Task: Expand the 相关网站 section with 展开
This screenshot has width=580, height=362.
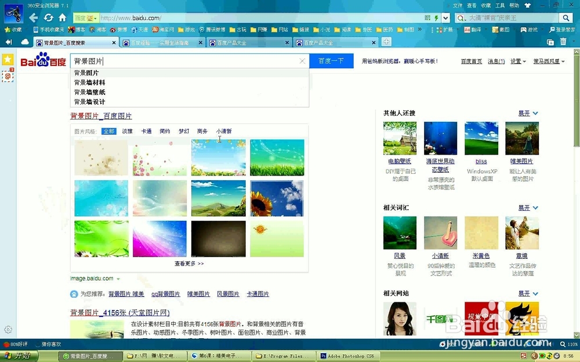Action: click(528, 294)
